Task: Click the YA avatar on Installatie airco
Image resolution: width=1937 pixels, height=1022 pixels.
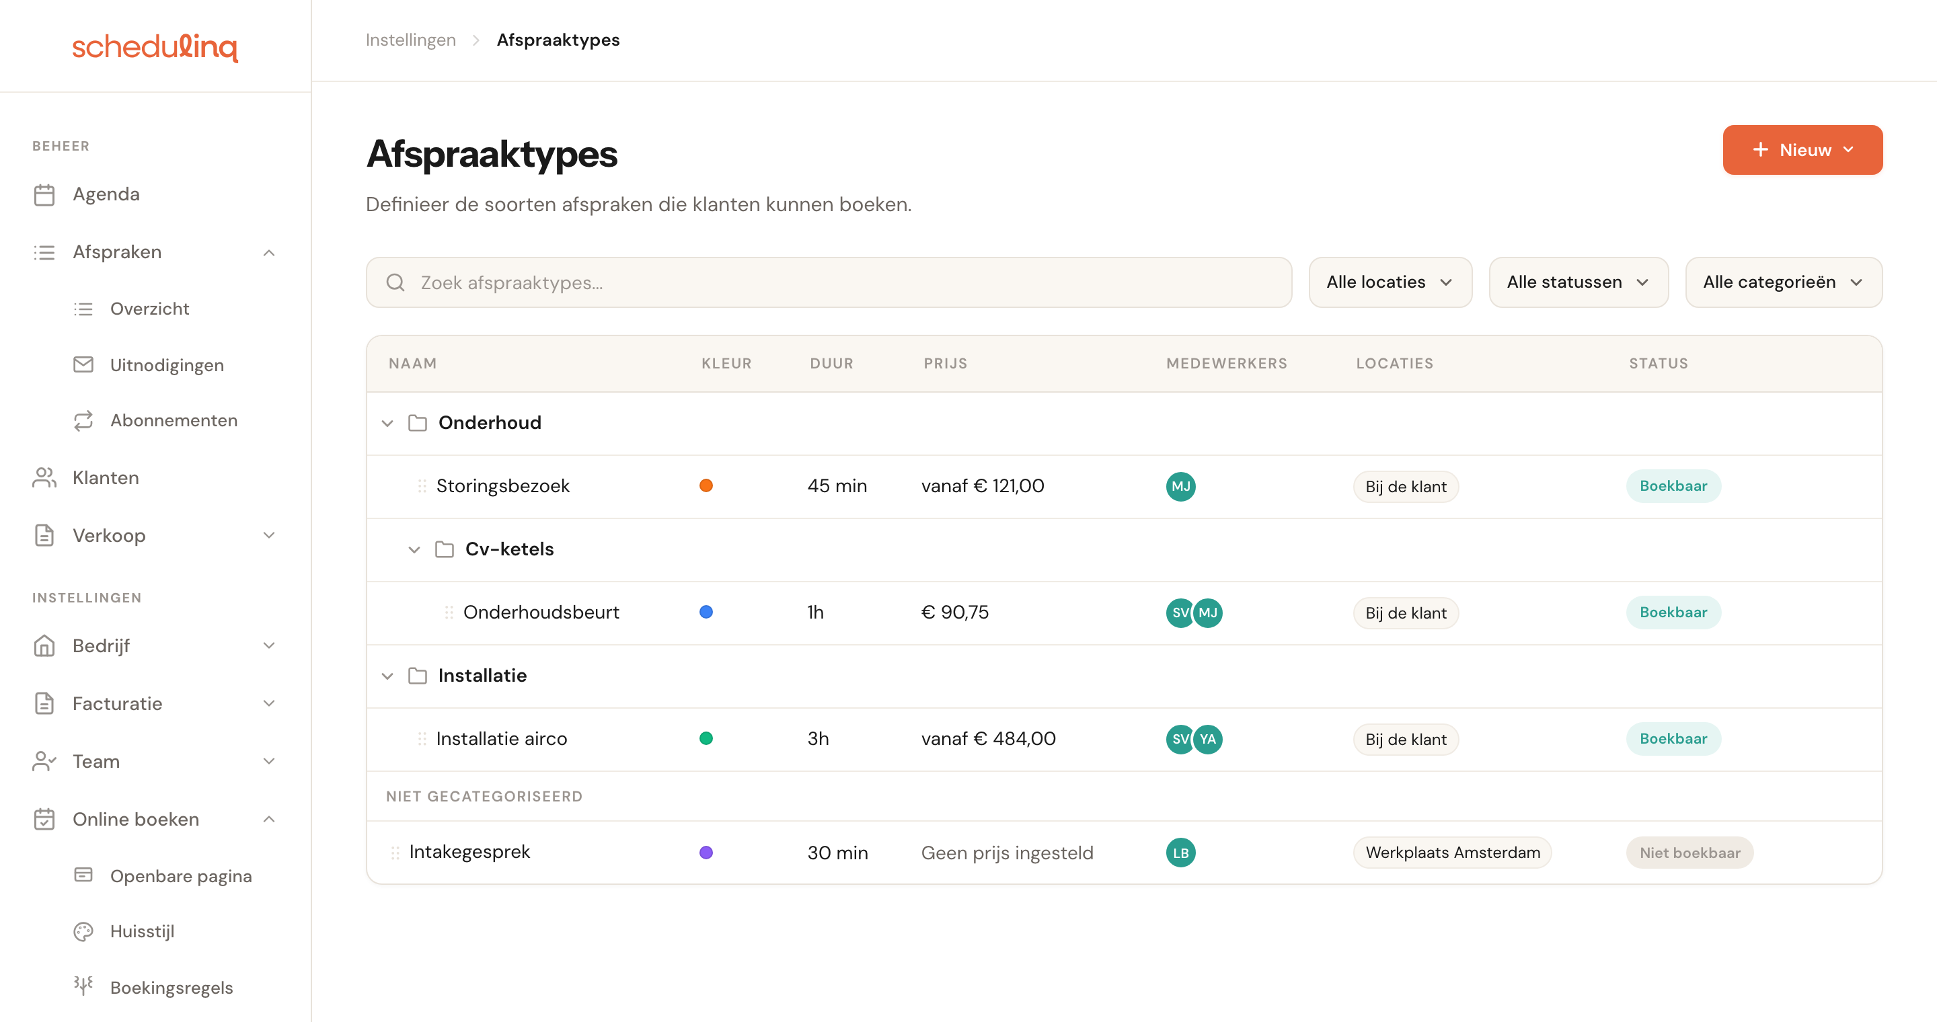Action: (x=1208, y=739)
